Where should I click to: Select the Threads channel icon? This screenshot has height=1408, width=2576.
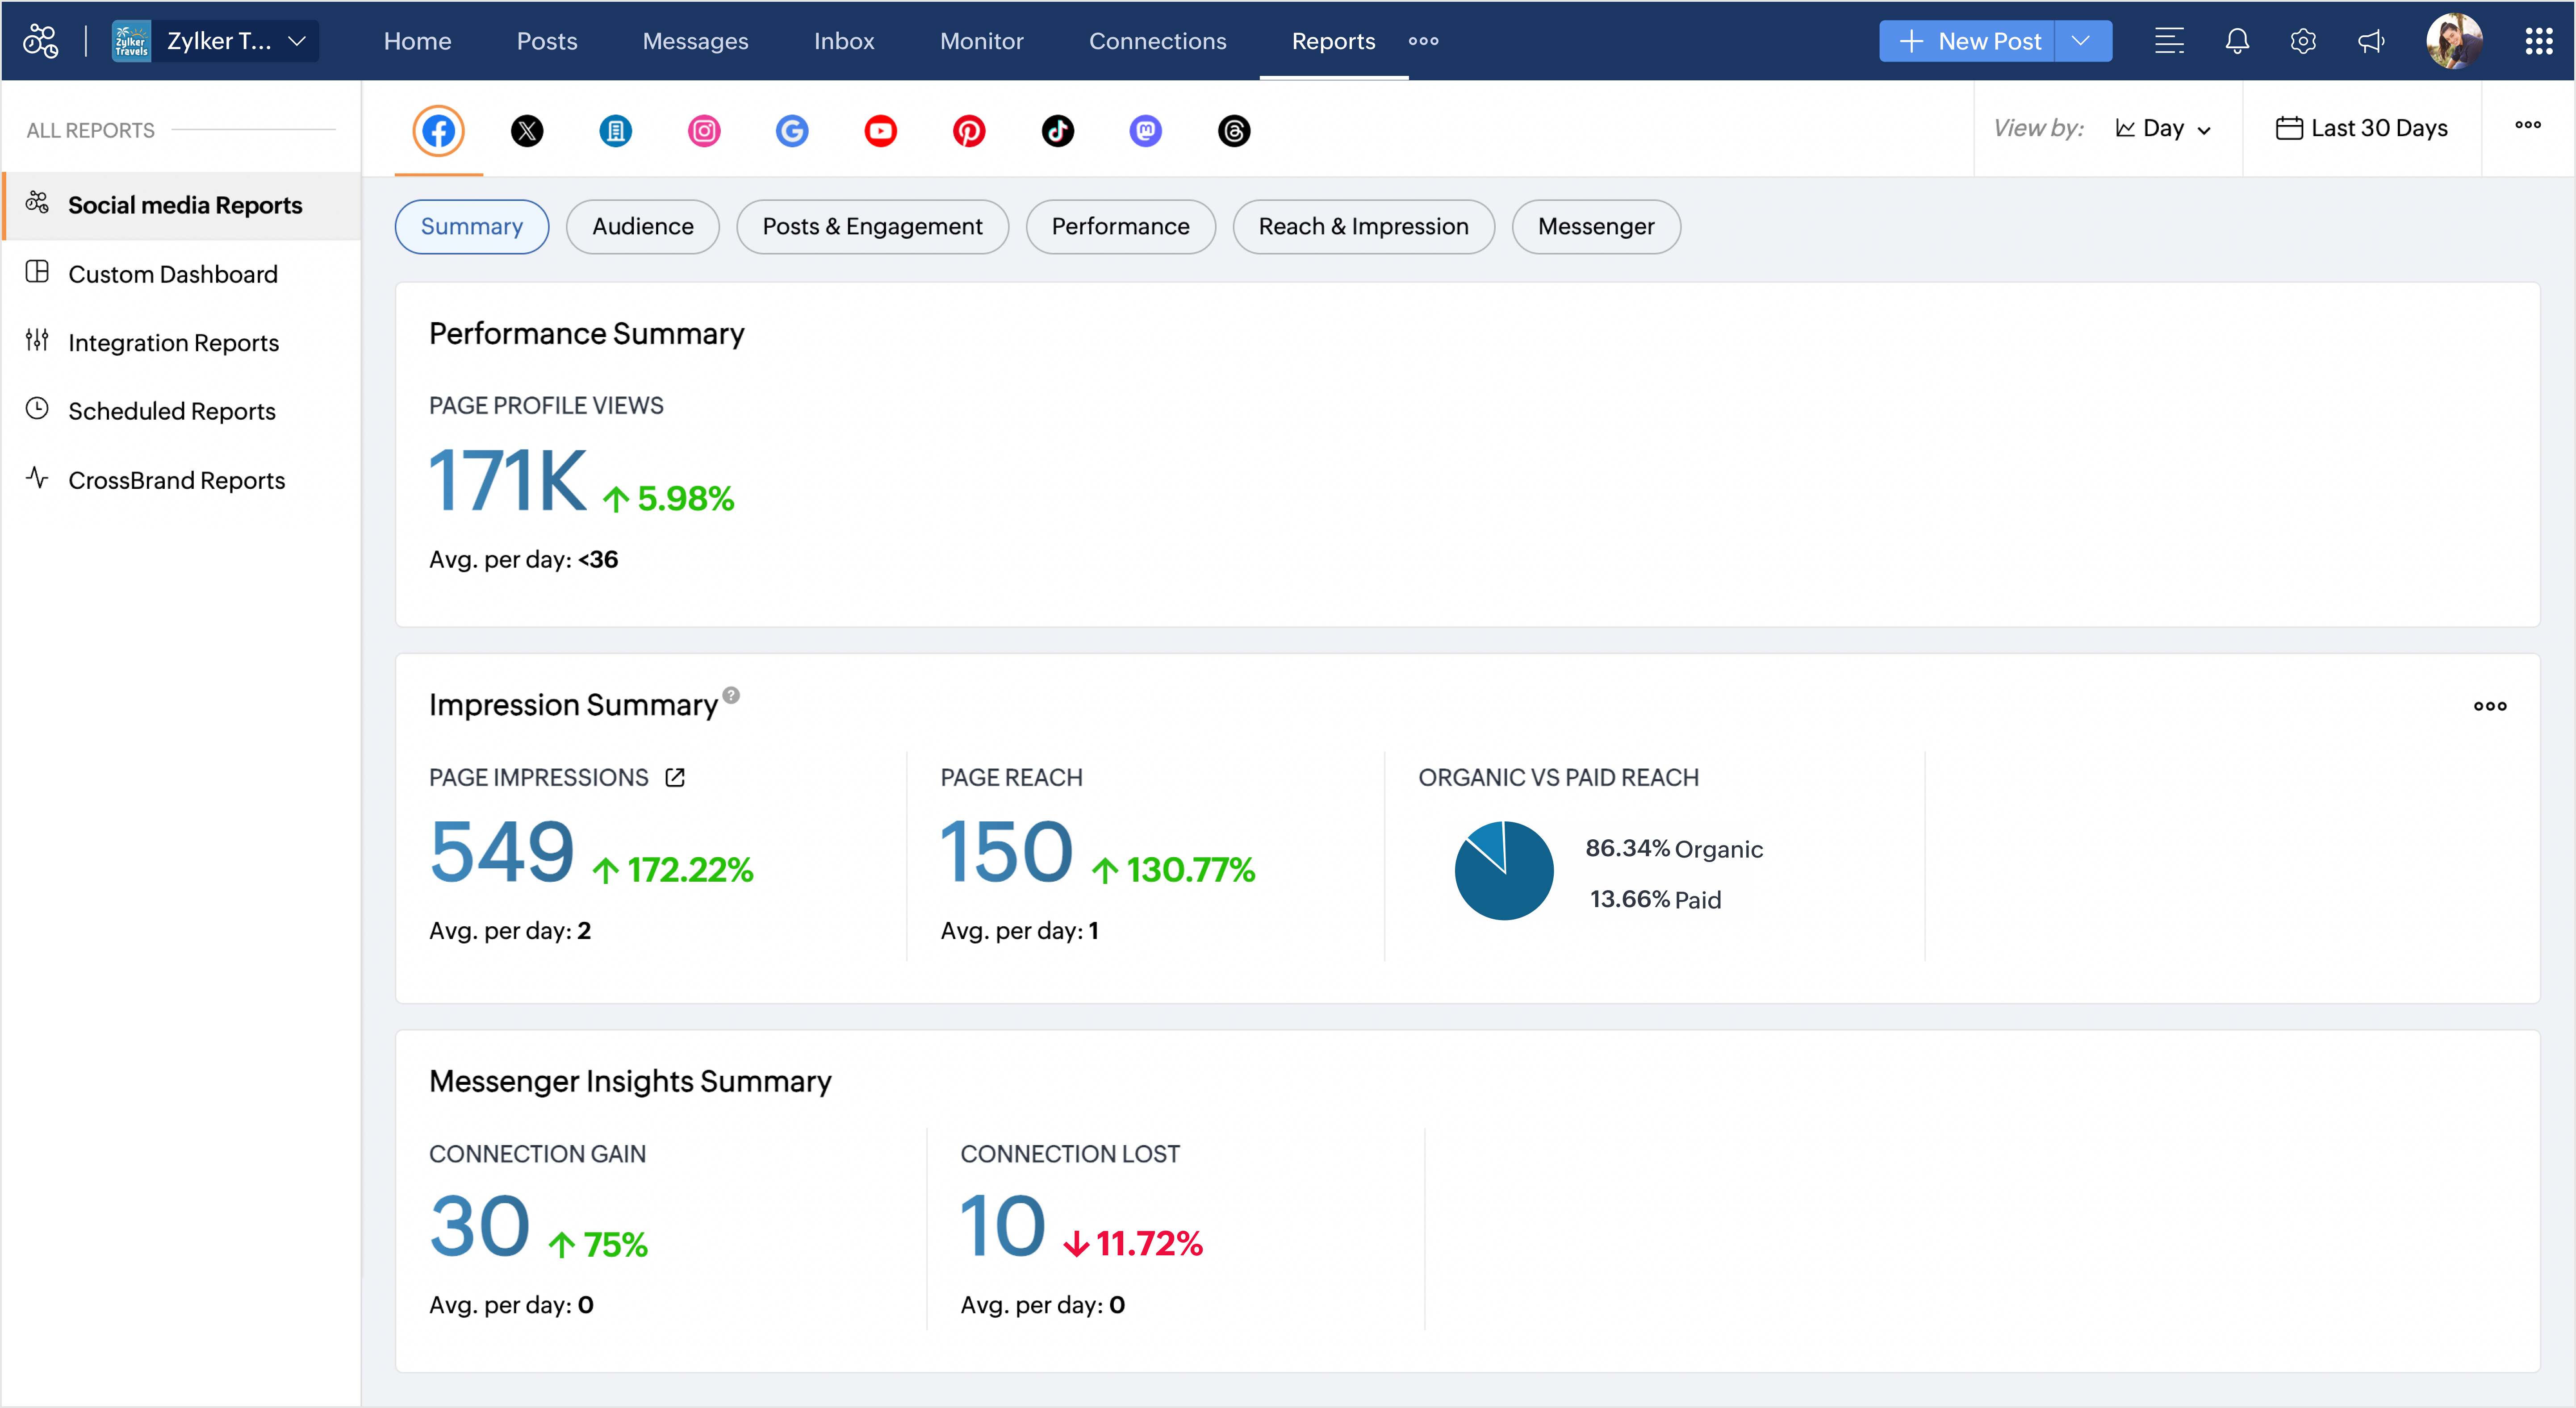1234,131
